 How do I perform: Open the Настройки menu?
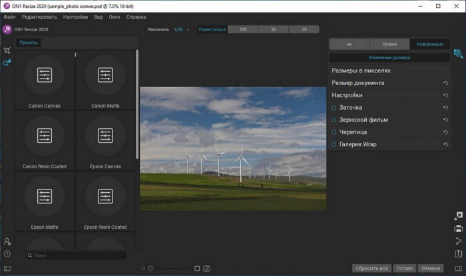(75, 17)
